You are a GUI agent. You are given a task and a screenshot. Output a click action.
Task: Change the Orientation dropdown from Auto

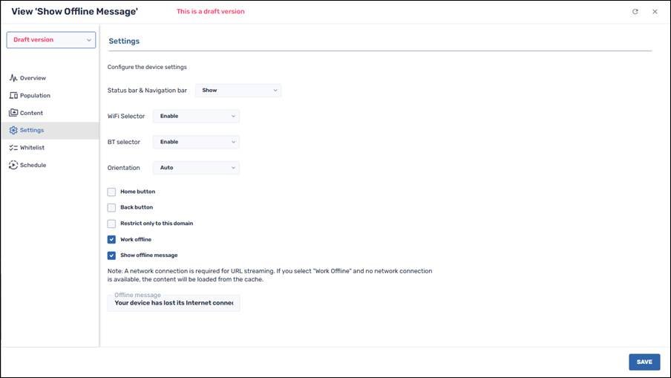tap(196, 168)
